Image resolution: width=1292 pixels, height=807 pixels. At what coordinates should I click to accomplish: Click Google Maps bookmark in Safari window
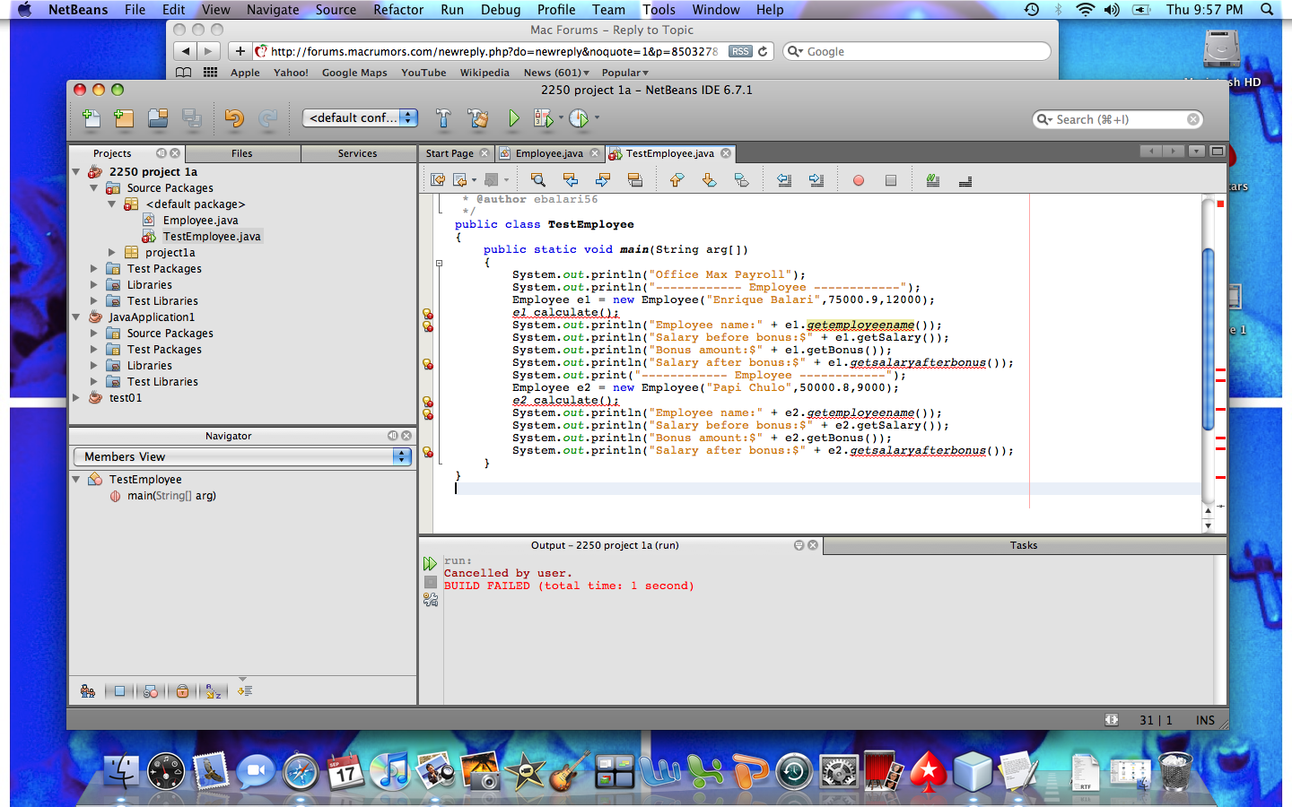pyautogui.click(x=354, y=73)
